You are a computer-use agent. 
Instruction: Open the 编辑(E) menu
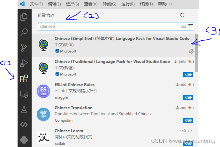tap(54, 4)
